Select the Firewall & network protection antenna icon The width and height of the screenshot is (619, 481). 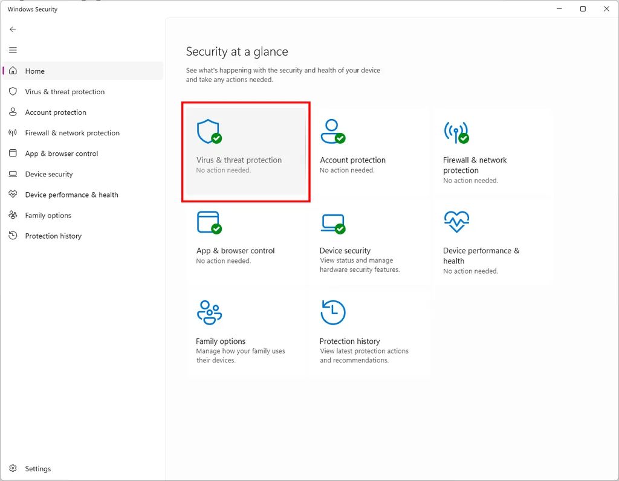[x=457, y=131]
